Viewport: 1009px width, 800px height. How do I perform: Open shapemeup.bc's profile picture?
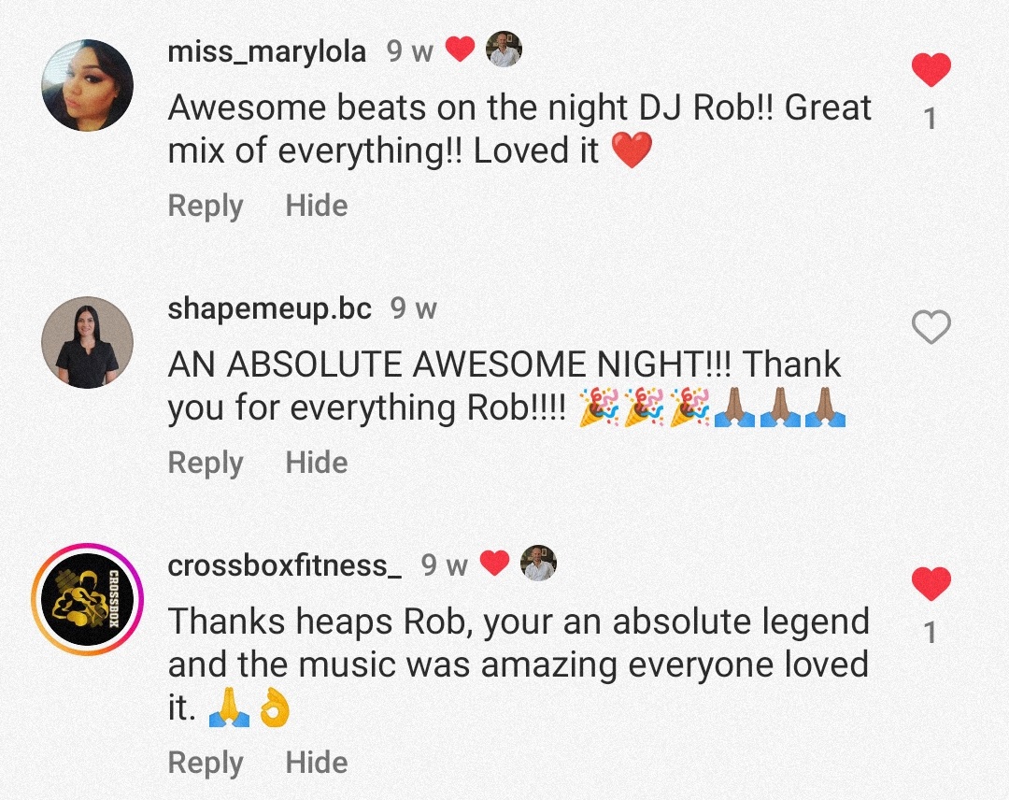point(88,342)
